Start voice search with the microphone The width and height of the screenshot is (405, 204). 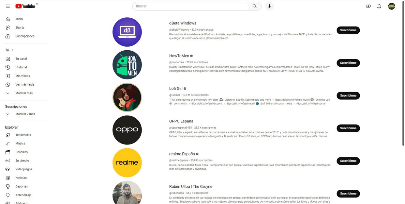269,6
